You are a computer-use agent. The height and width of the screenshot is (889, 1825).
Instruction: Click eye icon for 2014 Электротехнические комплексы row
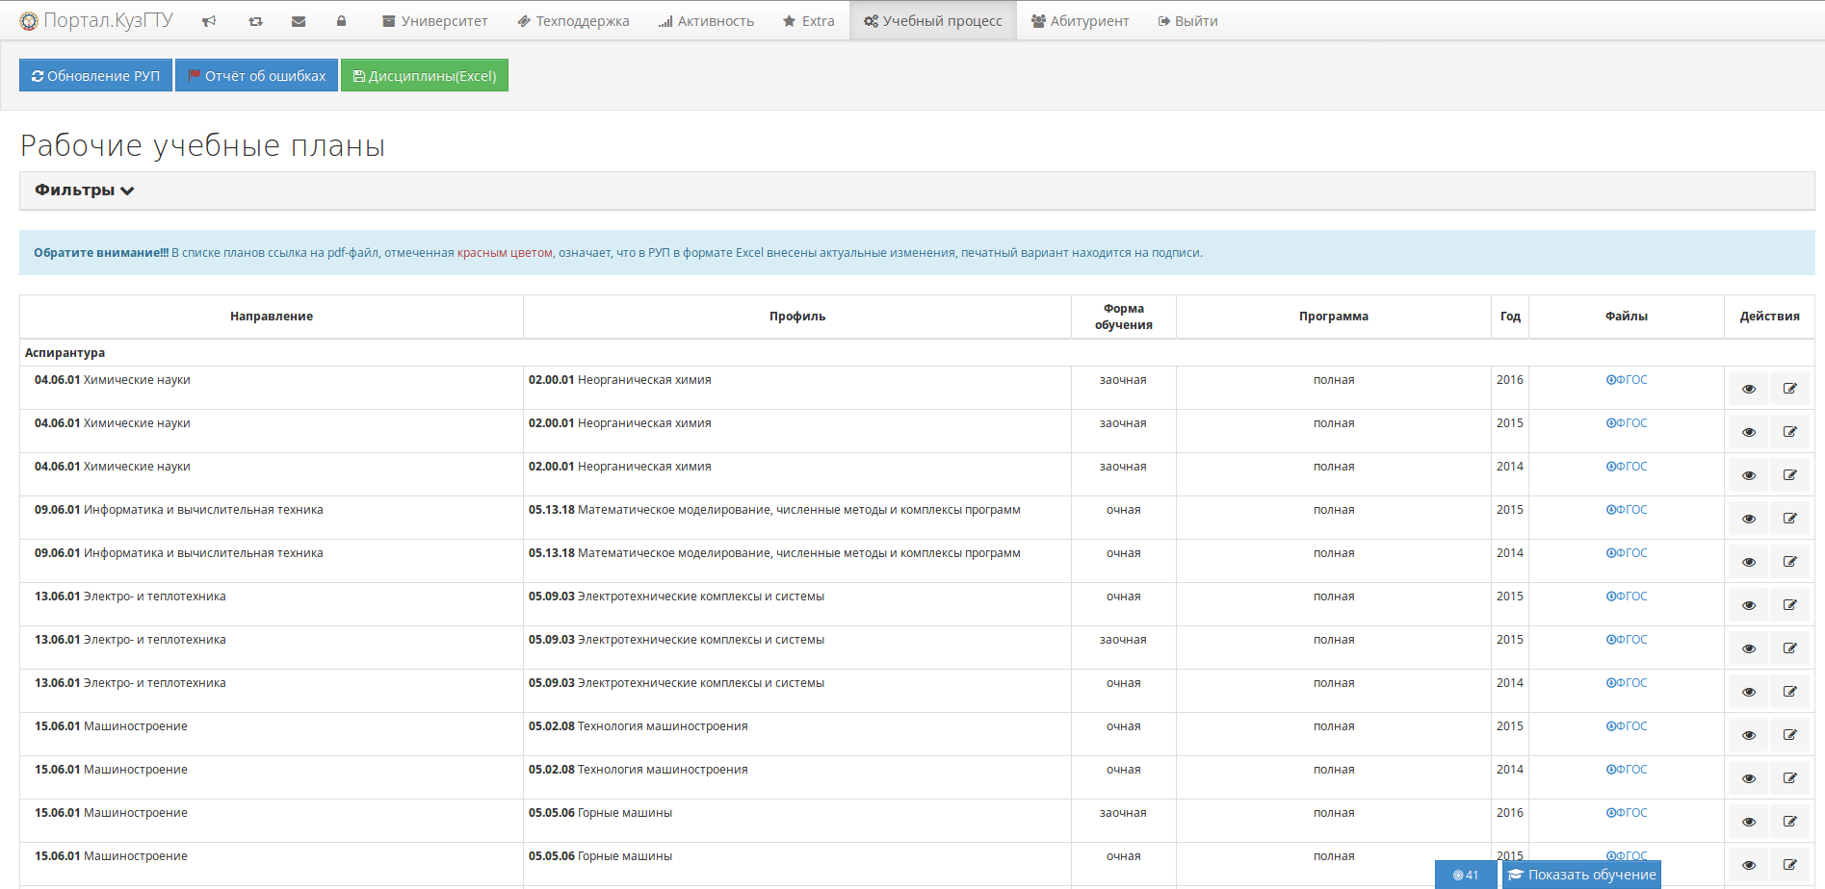click(x=1749, y=692)
